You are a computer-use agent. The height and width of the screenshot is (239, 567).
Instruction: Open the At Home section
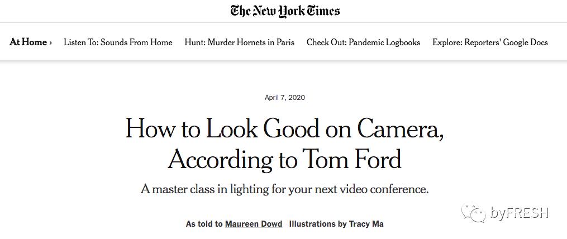pos(28,42)
